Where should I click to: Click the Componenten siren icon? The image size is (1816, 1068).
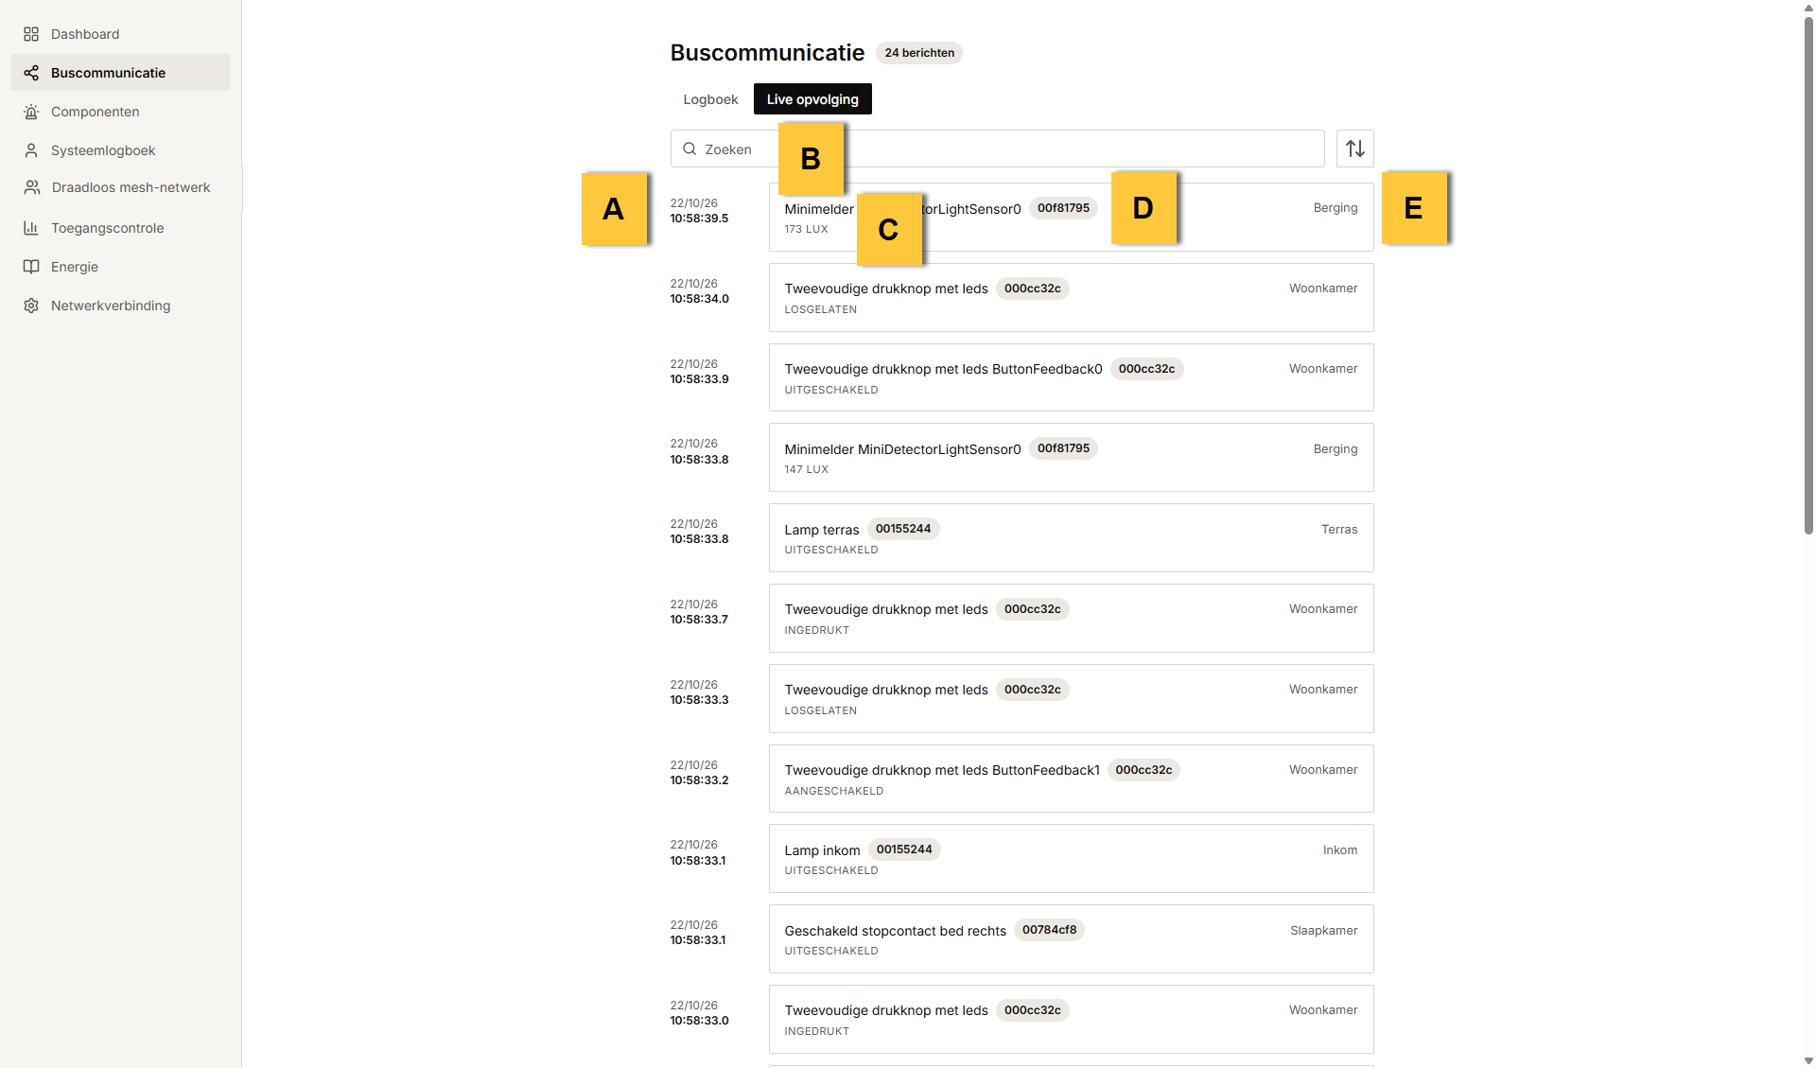click(31, 112)
